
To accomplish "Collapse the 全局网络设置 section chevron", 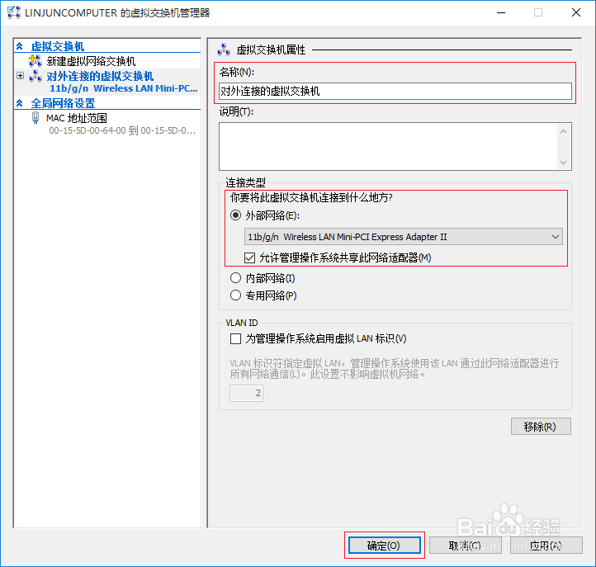I will [20, 103].
